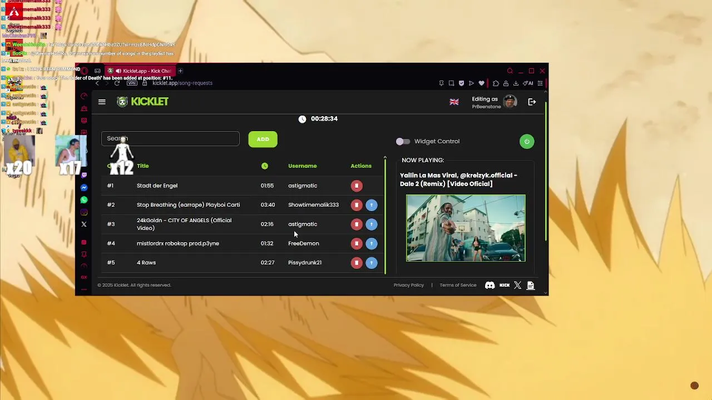Viewport: 712px width, 400px height.
Task: Click the browser search icon near window controls
Action: click(x=510, y=71)
